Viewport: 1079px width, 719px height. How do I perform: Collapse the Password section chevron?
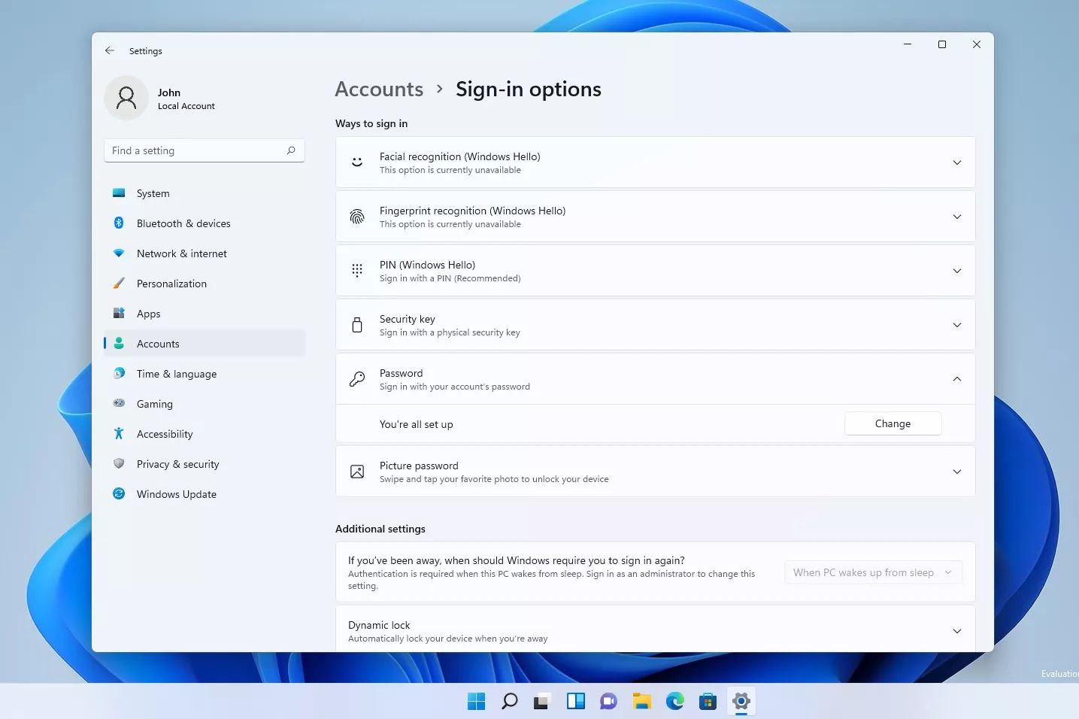coord(957,379)
